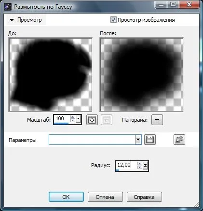Click the 1:1 zoom icon
This screenshot has height=211, width=203.
click(x=107, y=120)
